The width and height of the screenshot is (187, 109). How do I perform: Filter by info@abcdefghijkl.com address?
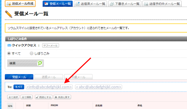(49, 87)
